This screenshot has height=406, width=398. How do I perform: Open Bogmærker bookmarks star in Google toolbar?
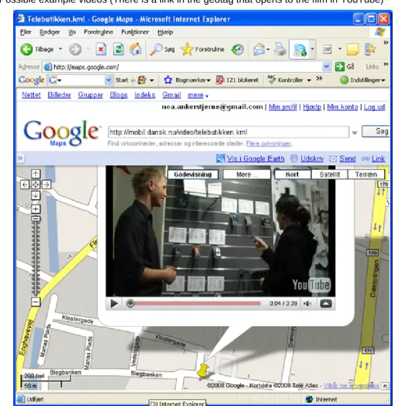187,80
